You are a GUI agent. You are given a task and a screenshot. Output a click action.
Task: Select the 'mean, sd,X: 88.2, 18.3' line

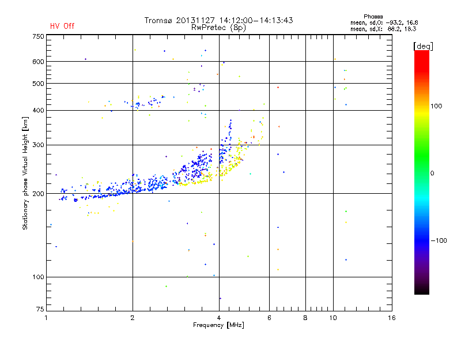(x=383, y=29)
